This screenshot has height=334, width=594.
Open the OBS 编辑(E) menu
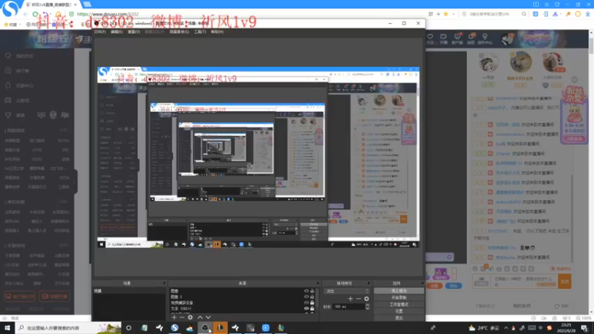point(117,32)
